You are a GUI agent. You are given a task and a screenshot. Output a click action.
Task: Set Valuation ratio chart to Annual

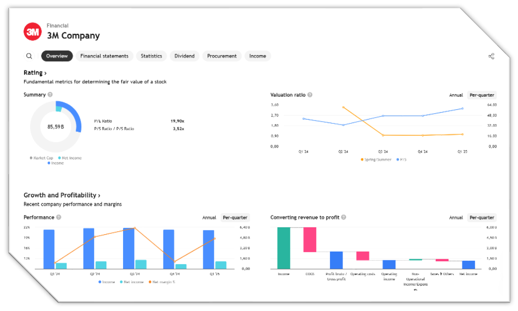click(x=456, y=95)
